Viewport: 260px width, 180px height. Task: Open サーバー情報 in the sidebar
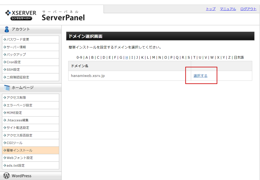tap(31, 47)
